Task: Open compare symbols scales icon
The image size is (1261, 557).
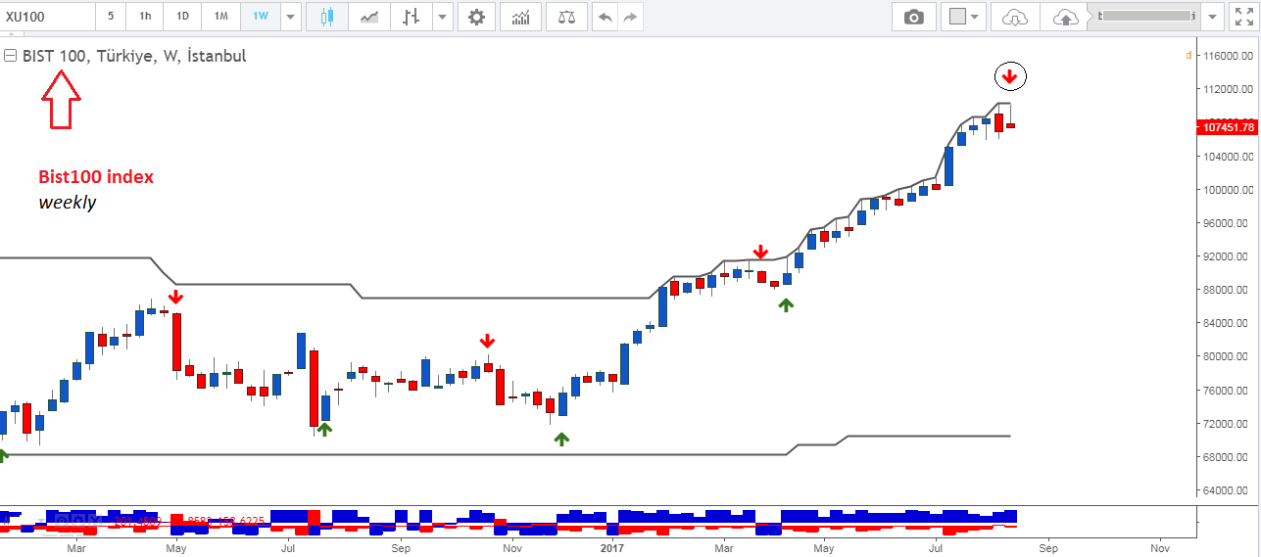Action: tap(567, 17)
